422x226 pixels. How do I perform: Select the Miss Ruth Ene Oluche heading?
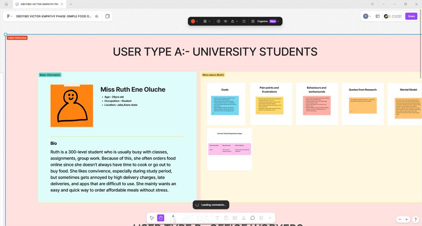coord(133,90)
